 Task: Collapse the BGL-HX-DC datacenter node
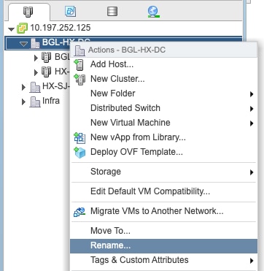(x=23, y=44)
